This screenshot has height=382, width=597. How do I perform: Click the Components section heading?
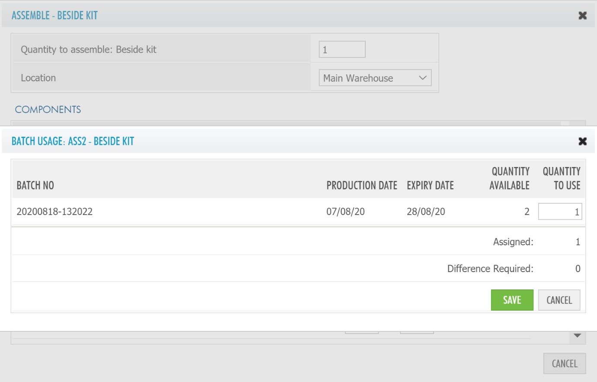(48, 109)
